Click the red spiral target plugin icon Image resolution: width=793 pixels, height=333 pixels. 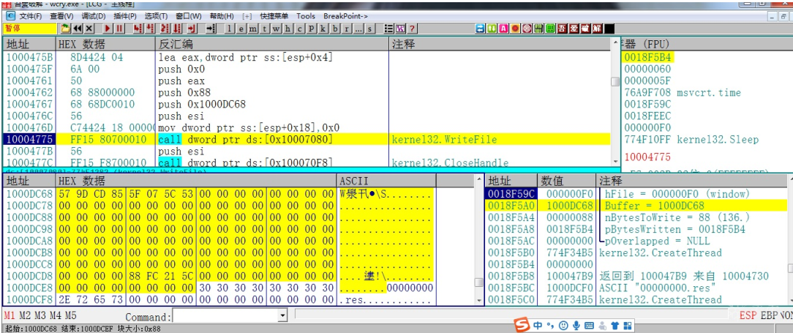coord(527,29)
